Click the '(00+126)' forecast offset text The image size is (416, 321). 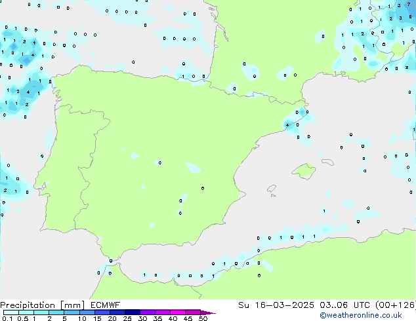pyautogui.click(x=396, y=305)
